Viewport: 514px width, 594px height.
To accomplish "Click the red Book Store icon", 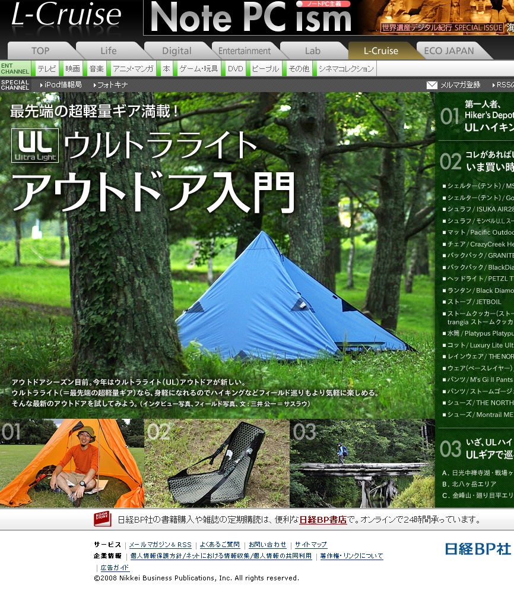I will pos(102,519).
